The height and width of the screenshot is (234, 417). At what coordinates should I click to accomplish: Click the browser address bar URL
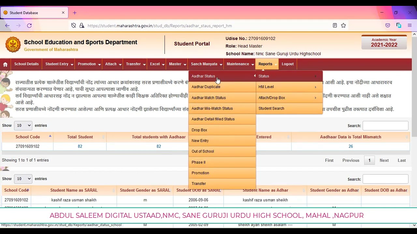click(x=160, y=26)
